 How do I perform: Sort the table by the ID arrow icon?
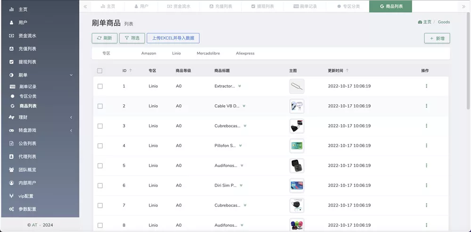(130, 70)
